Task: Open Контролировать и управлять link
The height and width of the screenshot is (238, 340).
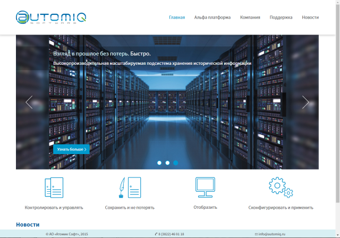Action: [x=54, y=207]
